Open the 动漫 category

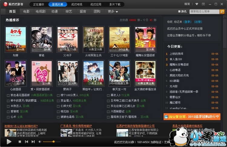click(54, 11)
